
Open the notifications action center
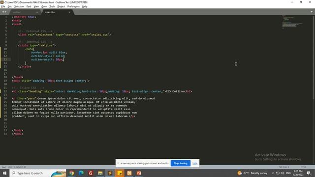click(309, 173)
